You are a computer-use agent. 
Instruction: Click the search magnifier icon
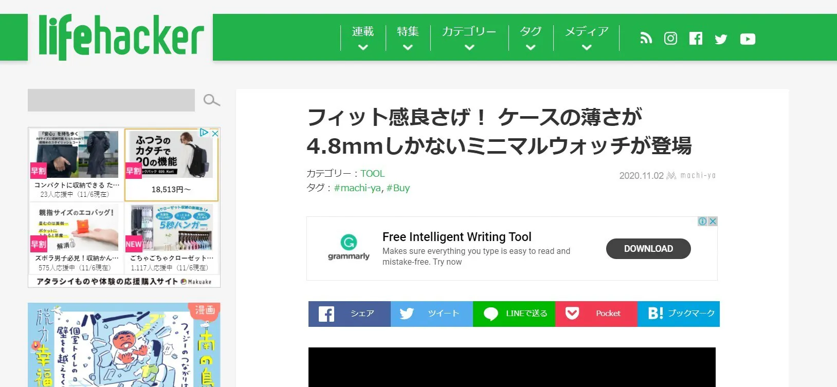[211, 100]
